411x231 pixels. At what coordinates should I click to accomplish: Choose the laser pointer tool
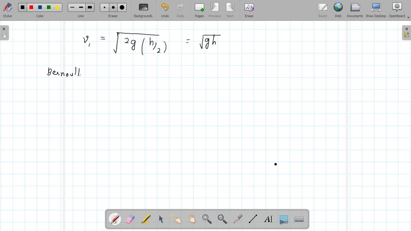[x=238, y=219]
